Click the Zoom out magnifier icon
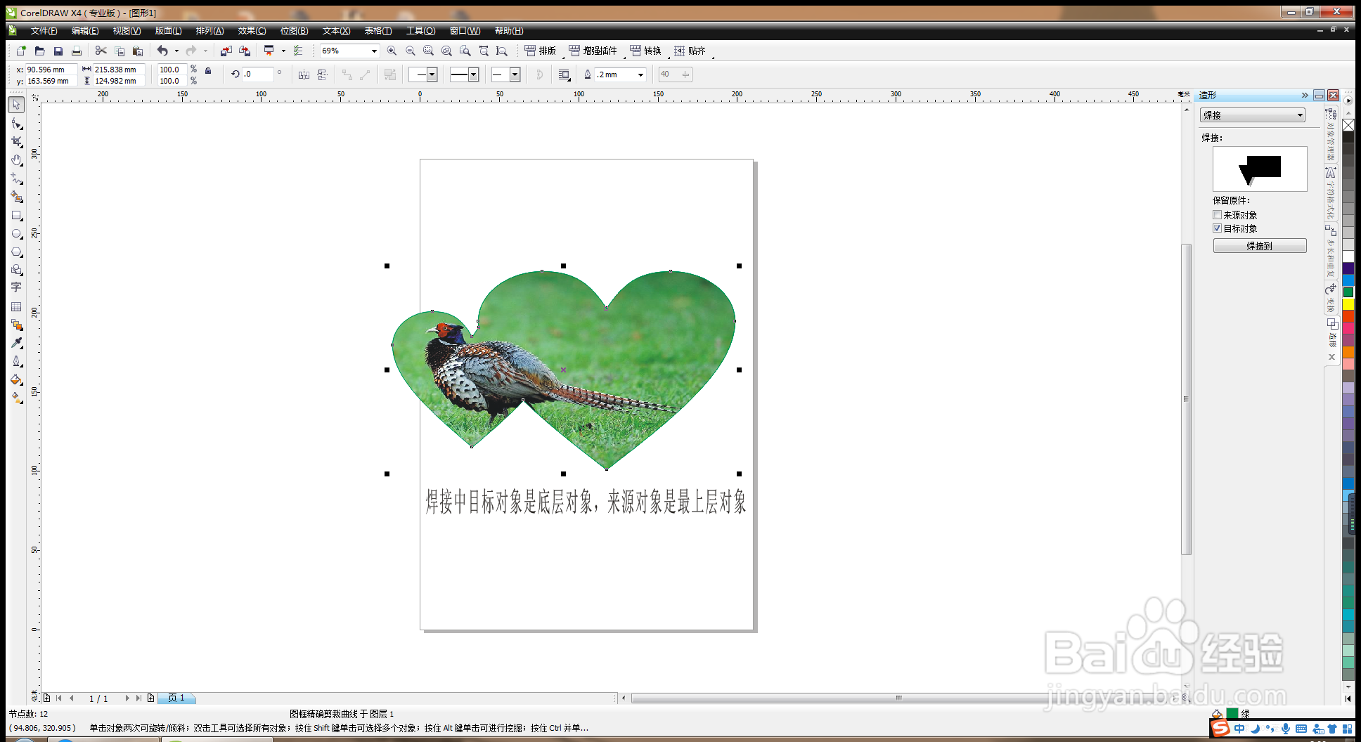 click(411, 51)
